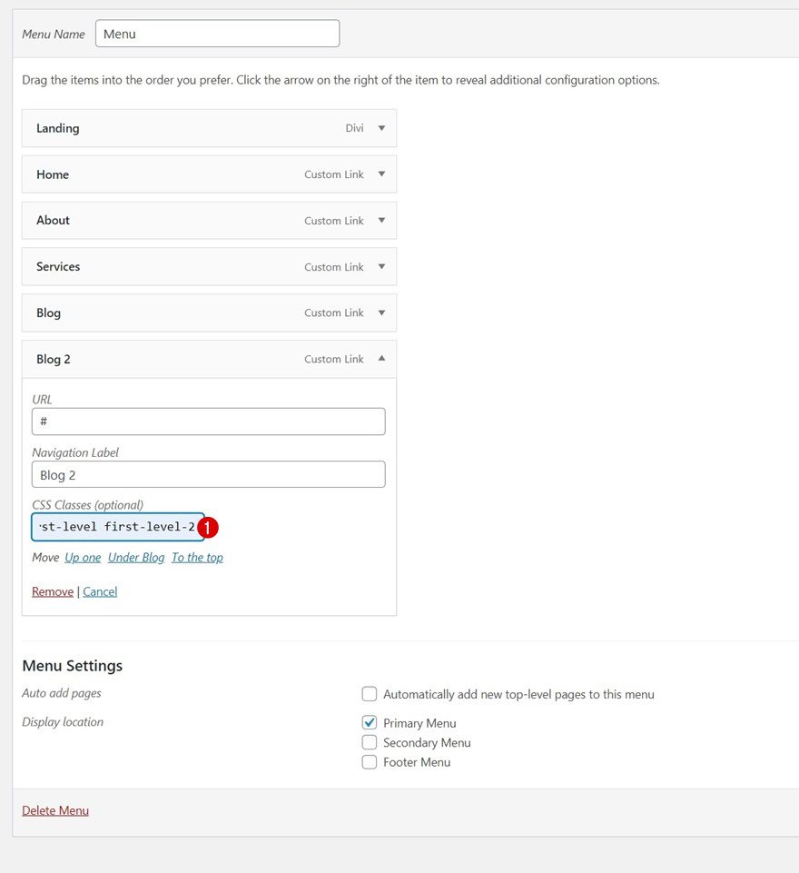Cancel editing the Blog 2 item
Image resolution: width=799 pixels, height=873 pixels.
click(x=100, y=590)
